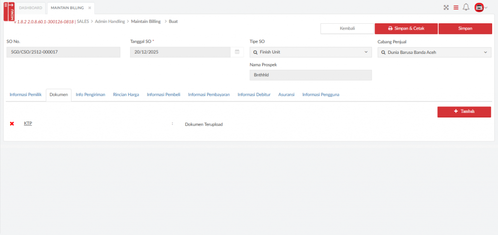Switch to the Rincian Harga tab
Screen dimensions: 498x235
126,95
